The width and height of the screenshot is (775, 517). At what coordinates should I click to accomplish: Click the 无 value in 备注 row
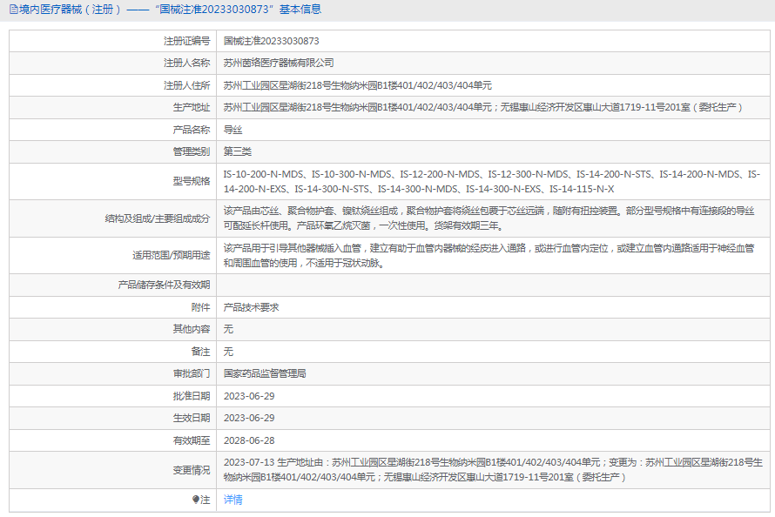pyautogui.click(x=228, y=352)
